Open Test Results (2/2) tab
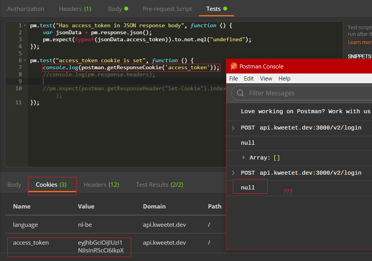This screenshot has height=261, width=372. [x=159, y=184]
